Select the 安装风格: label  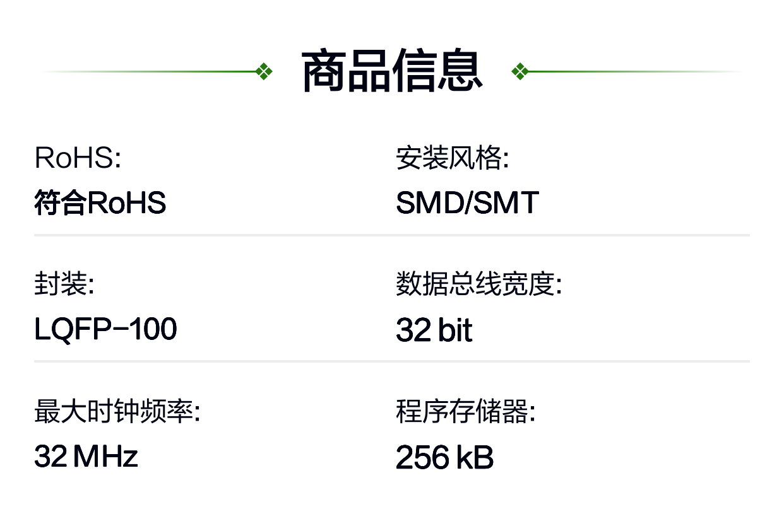pos(452,158)
